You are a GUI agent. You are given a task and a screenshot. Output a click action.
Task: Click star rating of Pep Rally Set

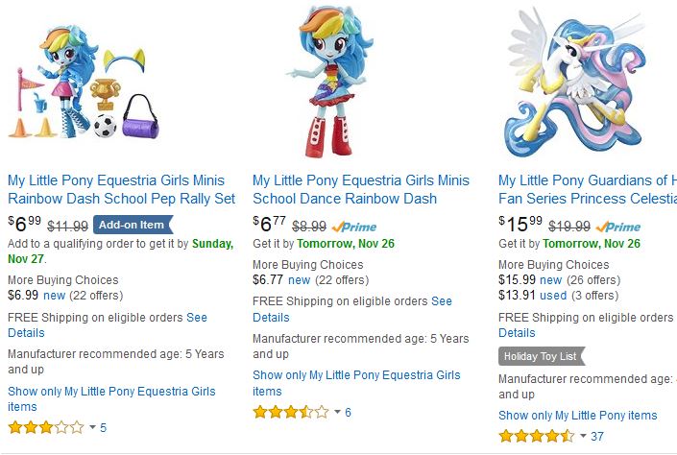click(45, 427)
